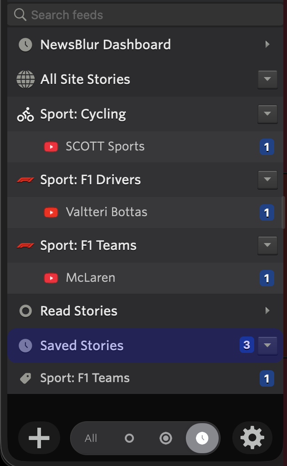Screen dimensions: 287x466
Task: Open the Sport: Cycling folder dropdown
Action: [267, 114]
